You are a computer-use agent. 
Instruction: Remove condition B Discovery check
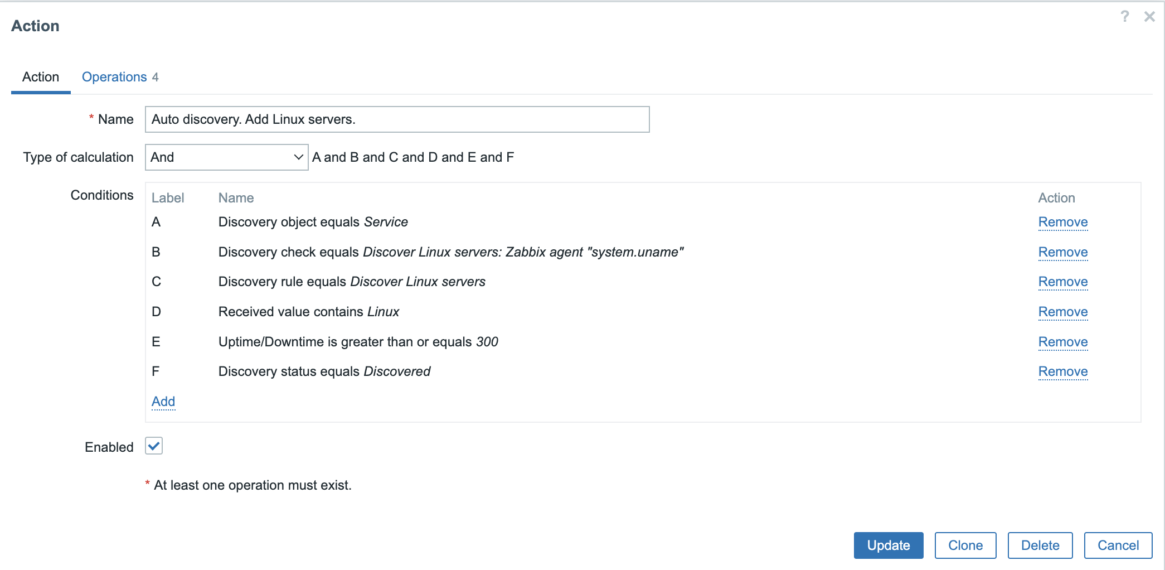pyautogui.click(x=1062, y=252)
